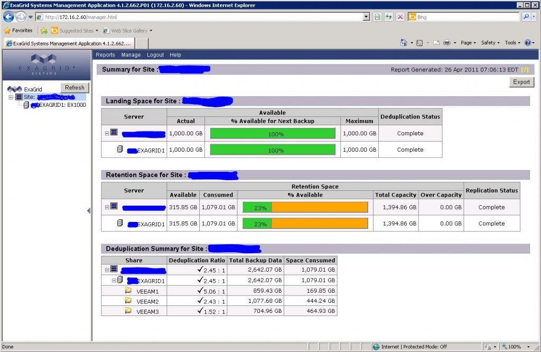Click the EXAGRID1 icon in Retention Space table
This screenshot has width=541, height=352.
click(120, 223)
